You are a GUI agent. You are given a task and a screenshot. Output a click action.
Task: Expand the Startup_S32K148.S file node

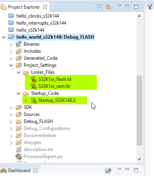click(x=26, y=101)
